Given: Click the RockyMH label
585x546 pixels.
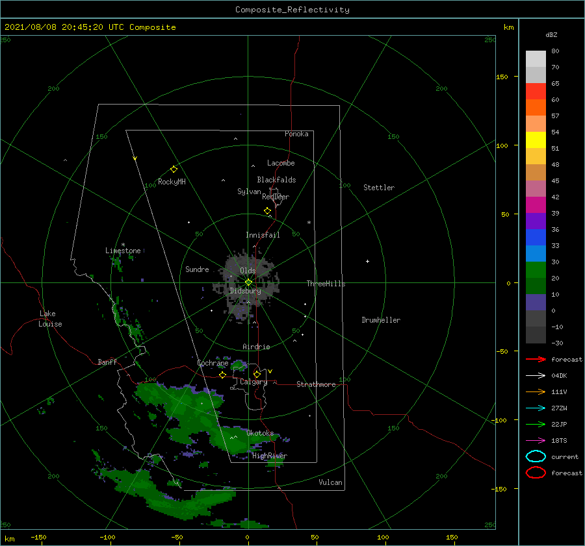Looking at the screenshot, I should click(x=172, y=182).
